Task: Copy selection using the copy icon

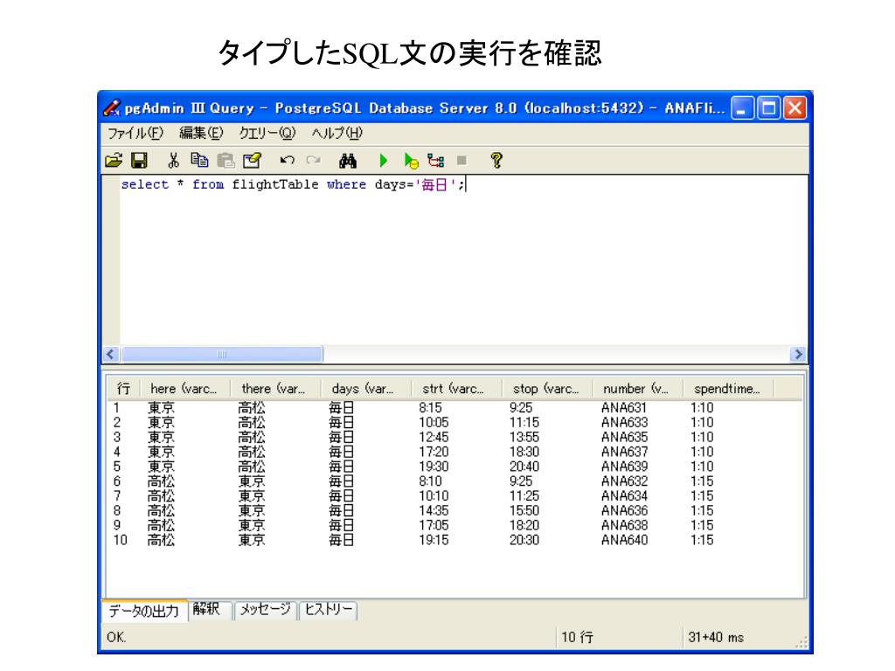Action: pyautogui.click(x=199, y=161)
